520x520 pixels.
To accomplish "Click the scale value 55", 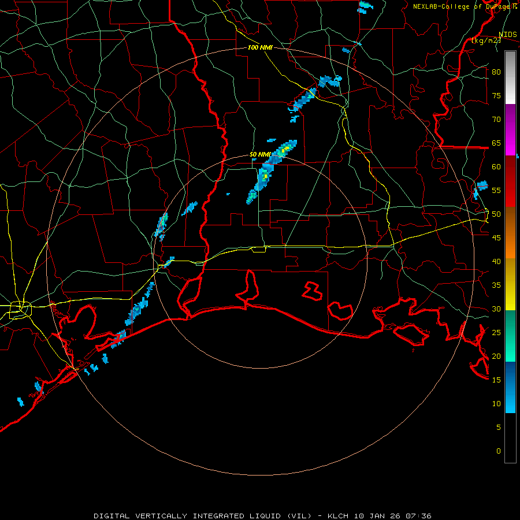I will click(x=496, y=191).
